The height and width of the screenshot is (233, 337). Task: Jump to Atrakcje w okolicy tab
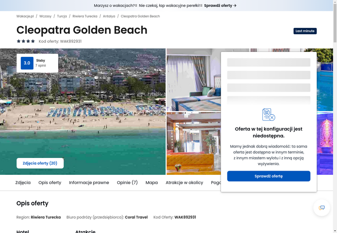click(x=184, y=183)
